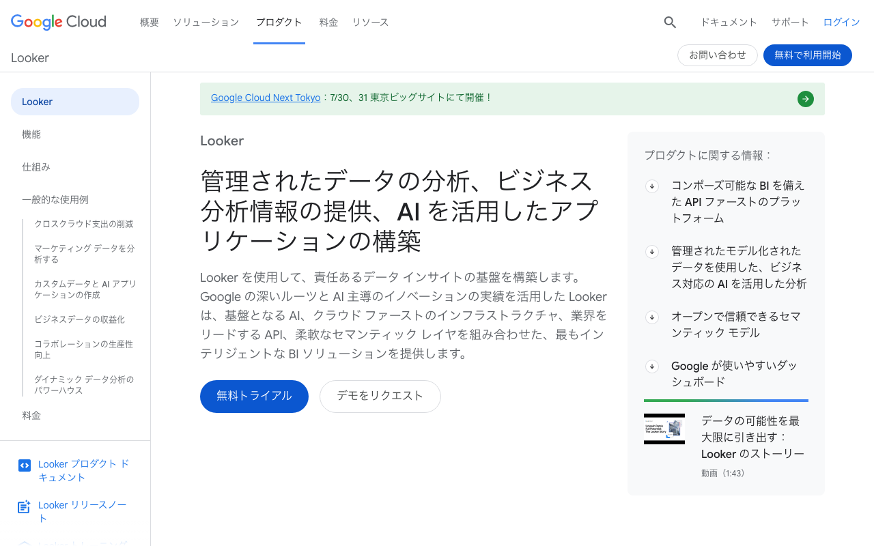Open the search magnifier icon

(670, 22)
